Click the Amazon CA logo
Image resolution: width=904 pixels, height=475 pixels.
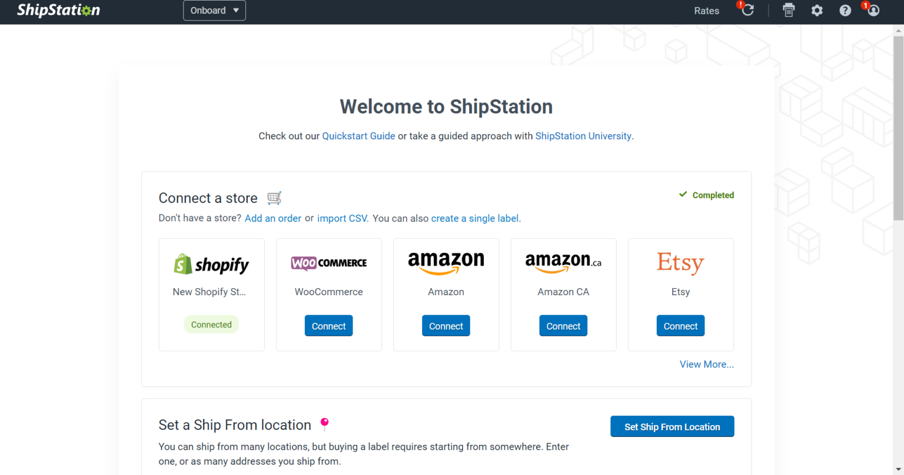pyautogui.click(x=563, y=262)
